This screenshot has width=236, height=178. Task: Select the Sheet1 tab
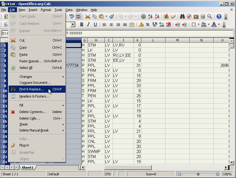click(28, 168)
